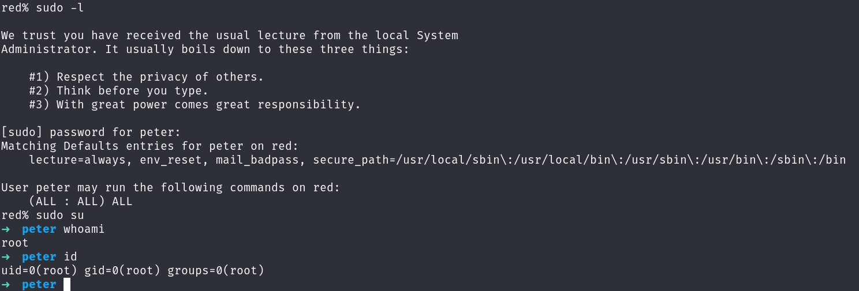The image size is (859, 291).
Task: Click the '#1) Respect the privacy' line
Action: tap(147, 77)
